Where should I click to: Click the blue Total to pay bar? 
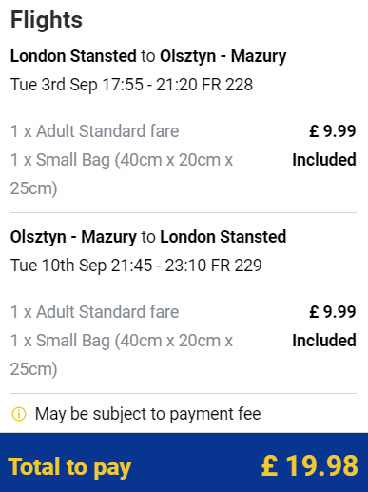(184, 462)
